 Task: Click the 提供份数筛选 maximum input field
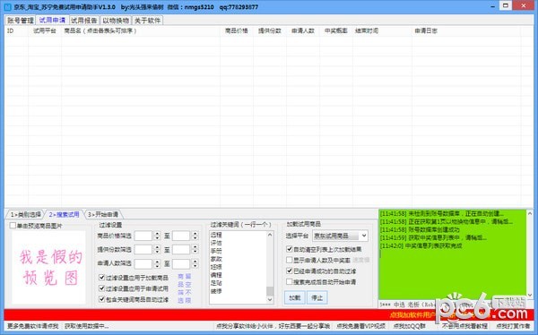(181, 250)
